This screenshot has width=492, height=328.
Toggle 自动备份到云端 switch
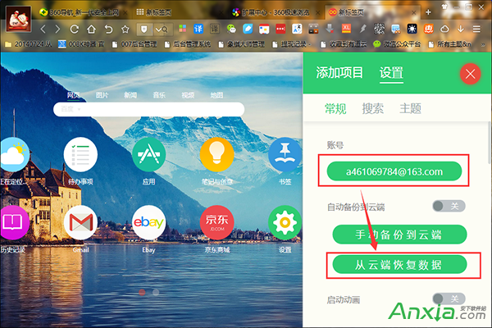[x=449, y=206]
